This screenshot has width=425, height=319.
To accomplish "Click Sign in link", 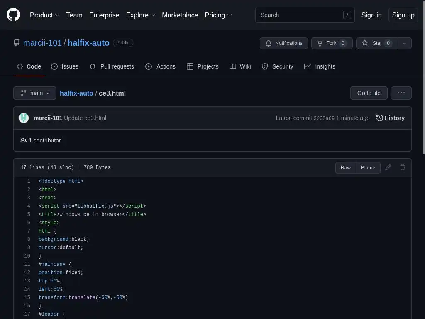I will click(x=371, y=15).
